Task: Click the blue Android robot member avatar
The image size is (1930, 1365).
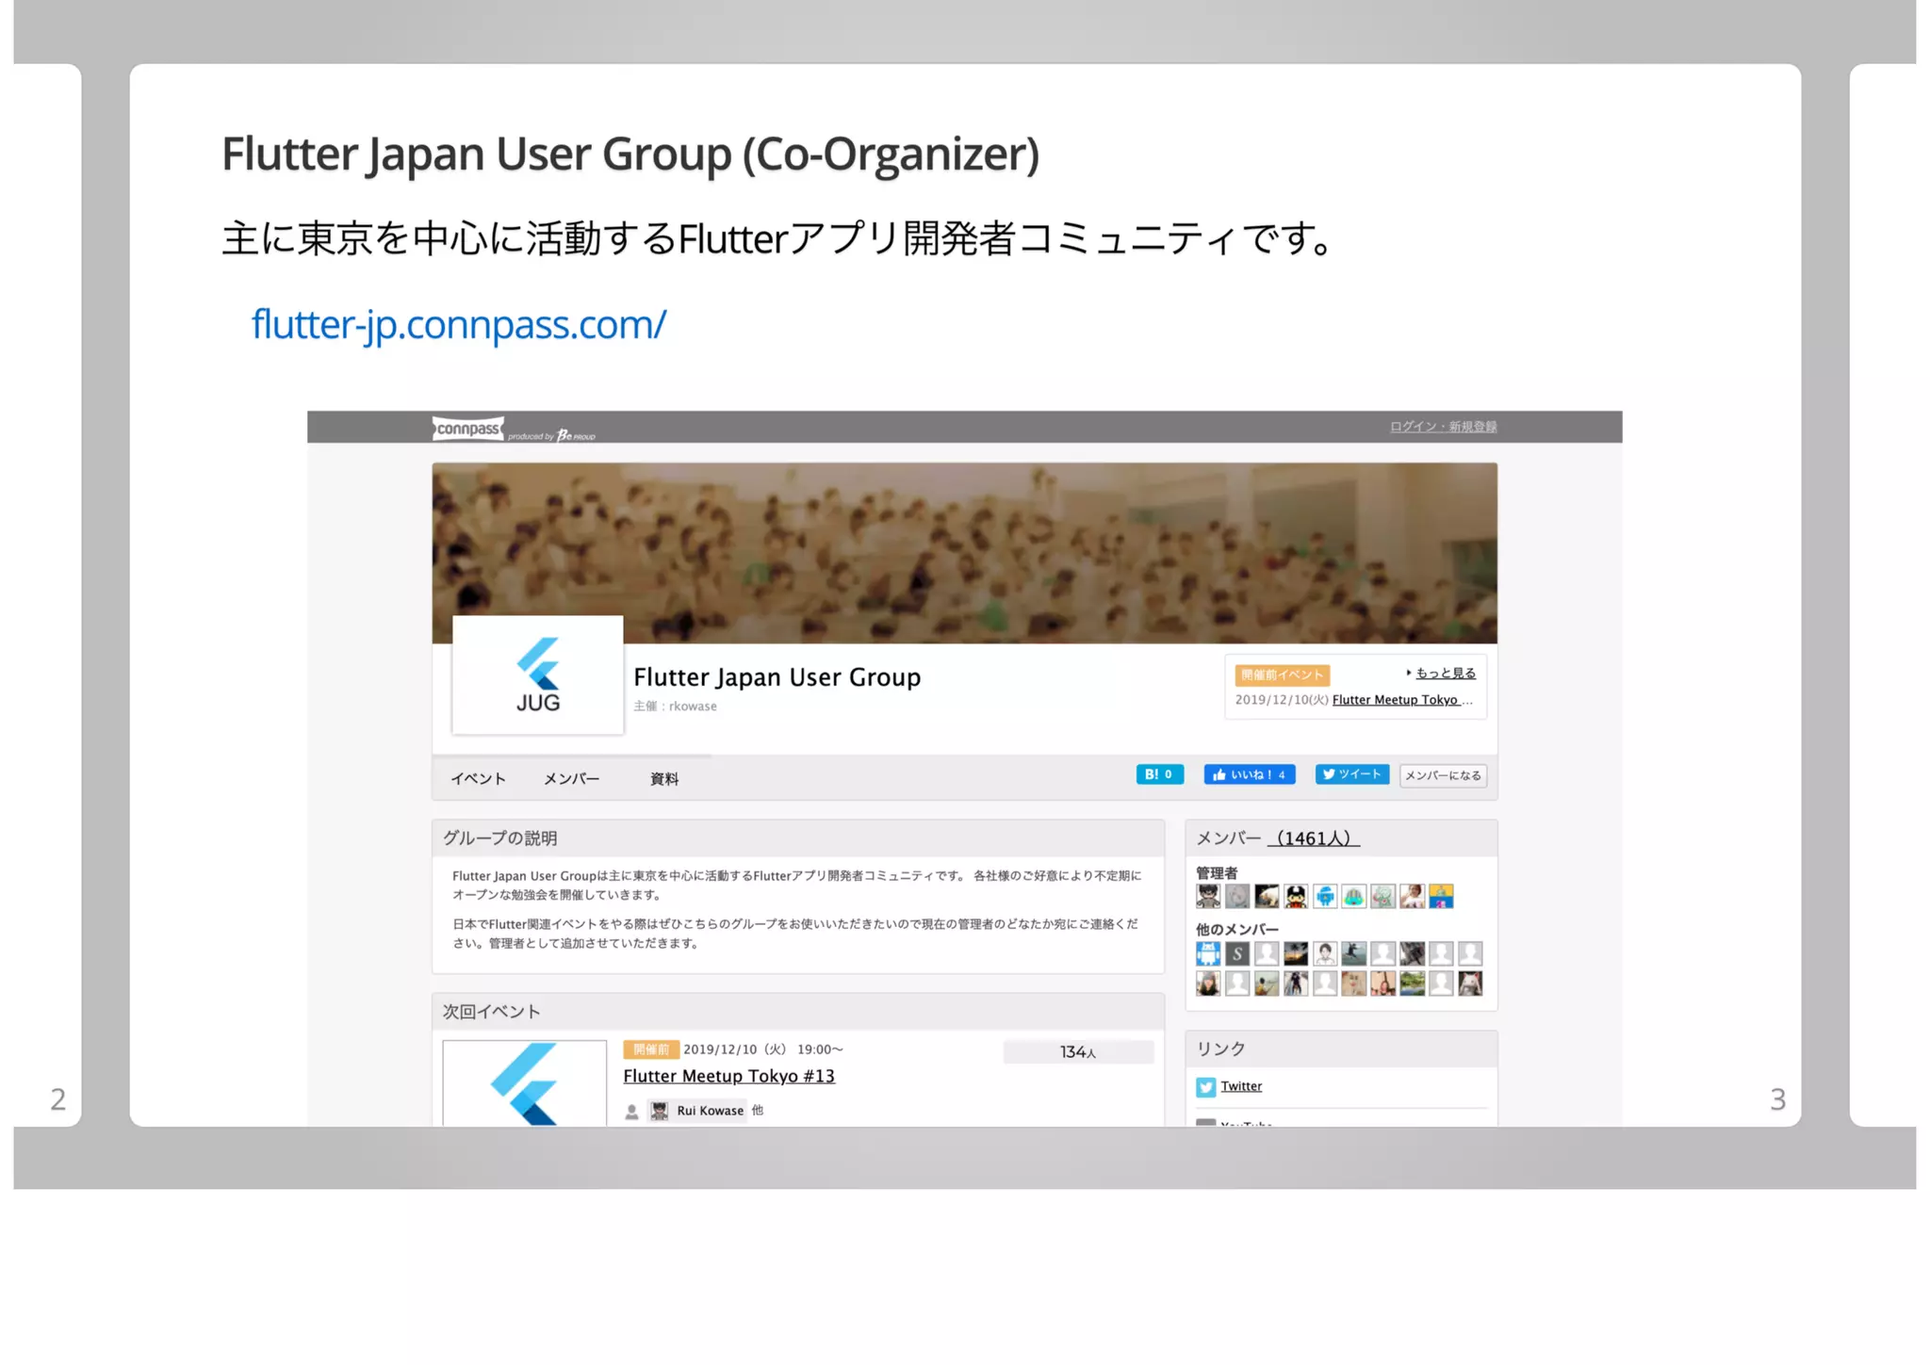Action: click(x=1207, y=953)
